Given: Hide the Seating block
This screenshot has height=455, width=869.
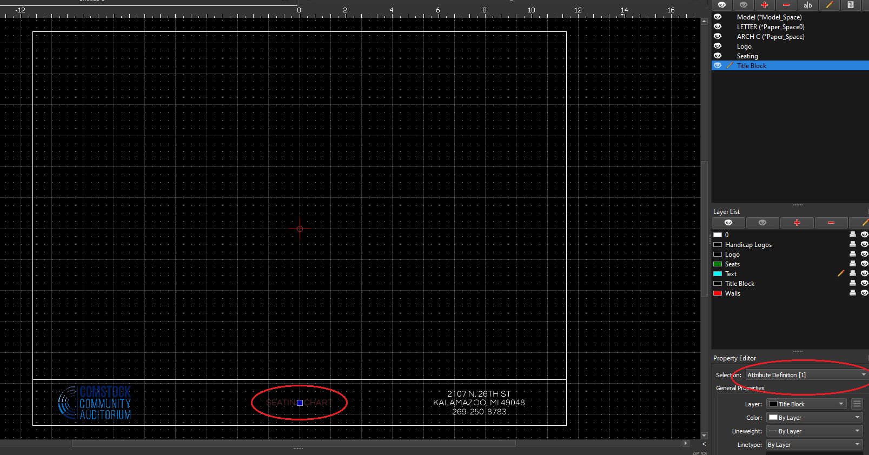Looking at the screenshot, I should [718, 56].
